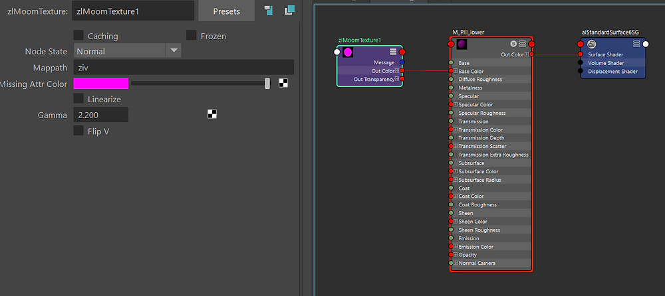Select the zlMoomTexture1 node title
This screenshot has width=665, height=296.
360,40
